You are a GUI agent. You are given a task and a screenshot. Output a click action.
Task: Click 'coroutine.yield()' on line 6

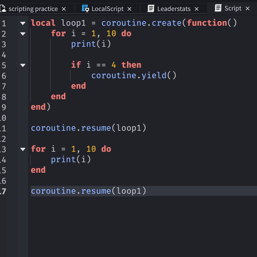tap(134, 76)
